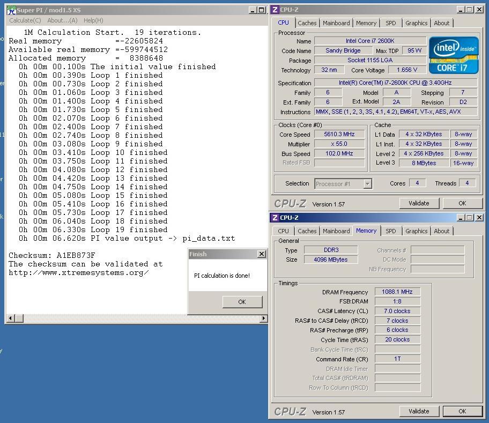The image size is (489, 423).
Task: Click the DRAM Frequency 1088.1 MHz field
Action: point(397,292)
